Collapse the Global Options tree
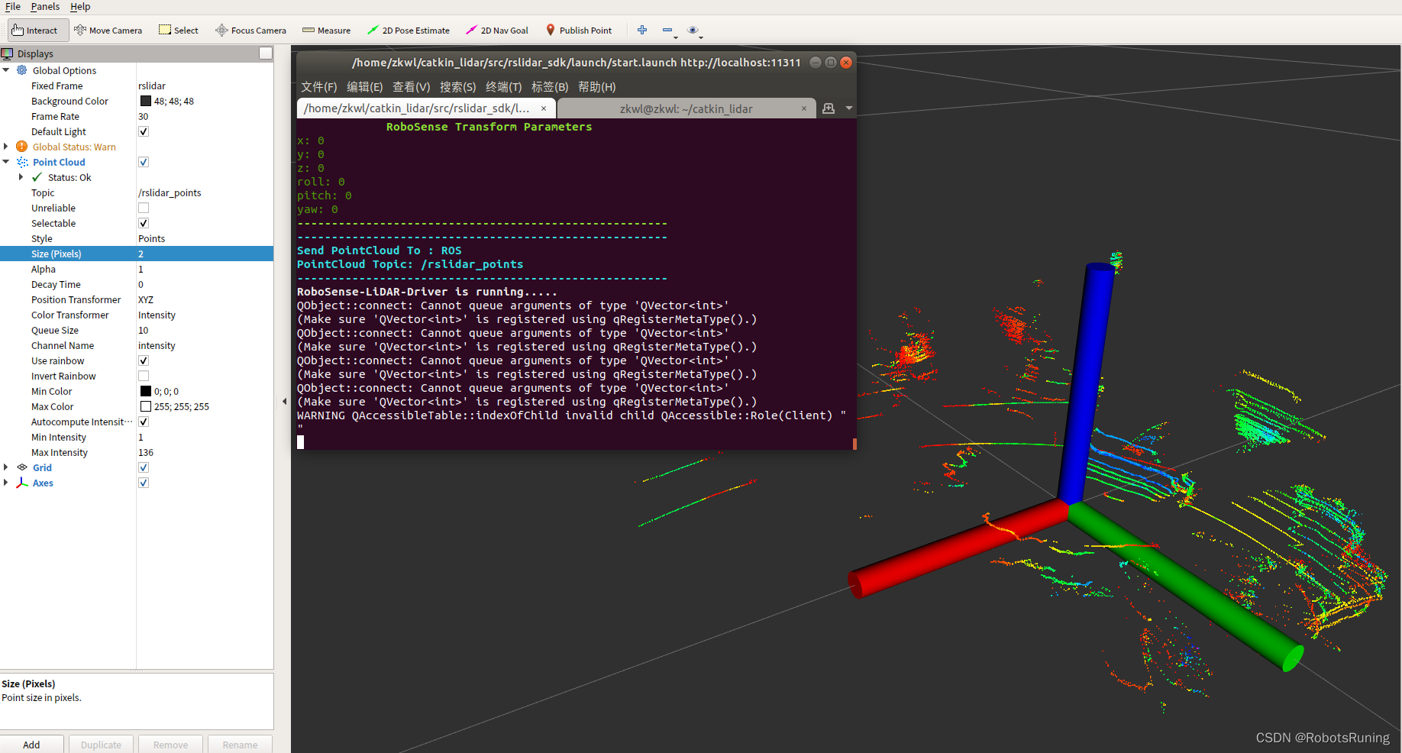The width and height of the screenshot is (1402, 753). (x=6, y=70)
